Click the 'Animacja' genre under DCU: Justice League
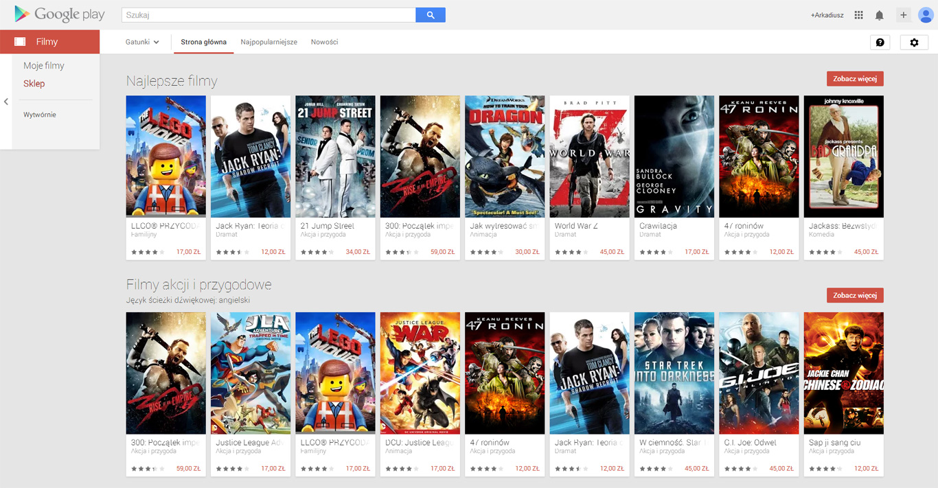Screen dimensions: 938x488 (398, 452)
